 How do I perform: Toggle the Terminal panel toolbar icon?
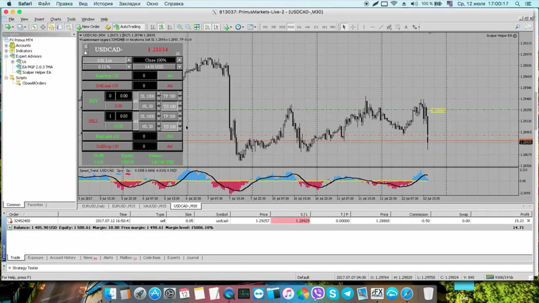click(x=60, y=27)
